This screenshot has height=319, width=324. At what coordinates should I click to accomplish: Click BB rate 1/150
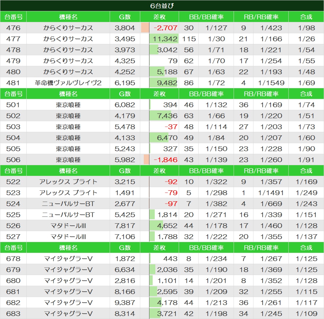point(216,149)
